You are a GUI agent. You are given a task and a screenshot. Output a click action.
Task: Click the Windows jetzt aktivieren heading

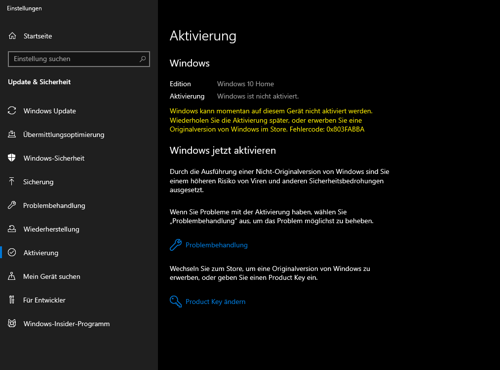(223, 150)
